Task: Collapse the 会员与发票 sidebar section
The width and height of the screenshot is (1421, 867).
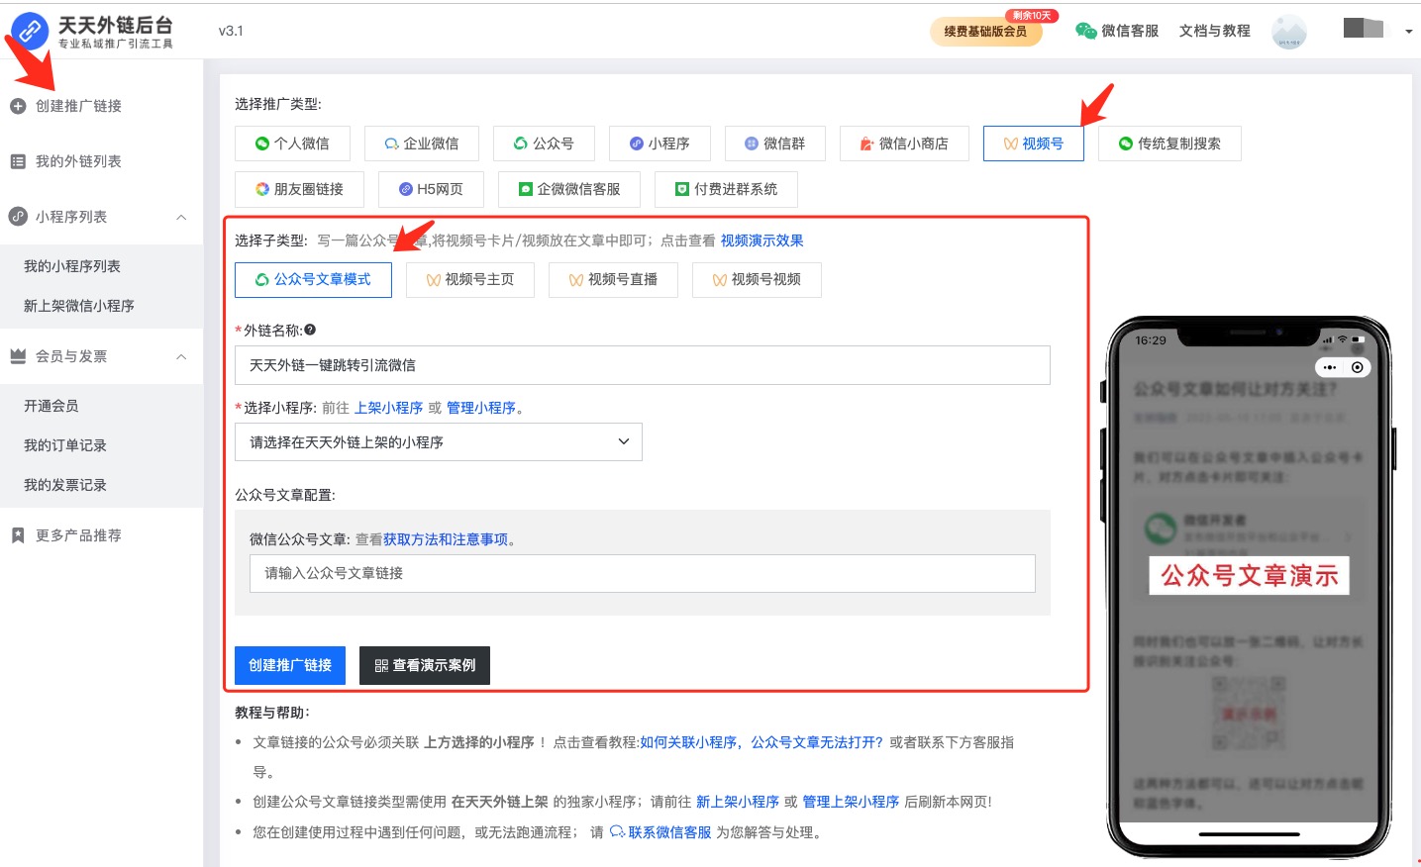Action: [x=181, y=356]
